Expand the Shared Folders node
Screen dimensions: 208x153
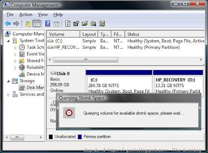(15, 61)
